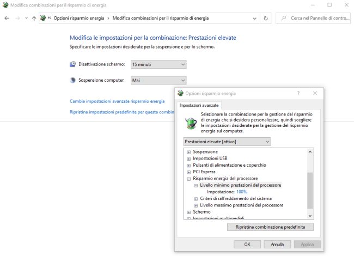Click the Sospensione computer moon icon
This screenshot has height=256, width=354.
coord(72,80)
